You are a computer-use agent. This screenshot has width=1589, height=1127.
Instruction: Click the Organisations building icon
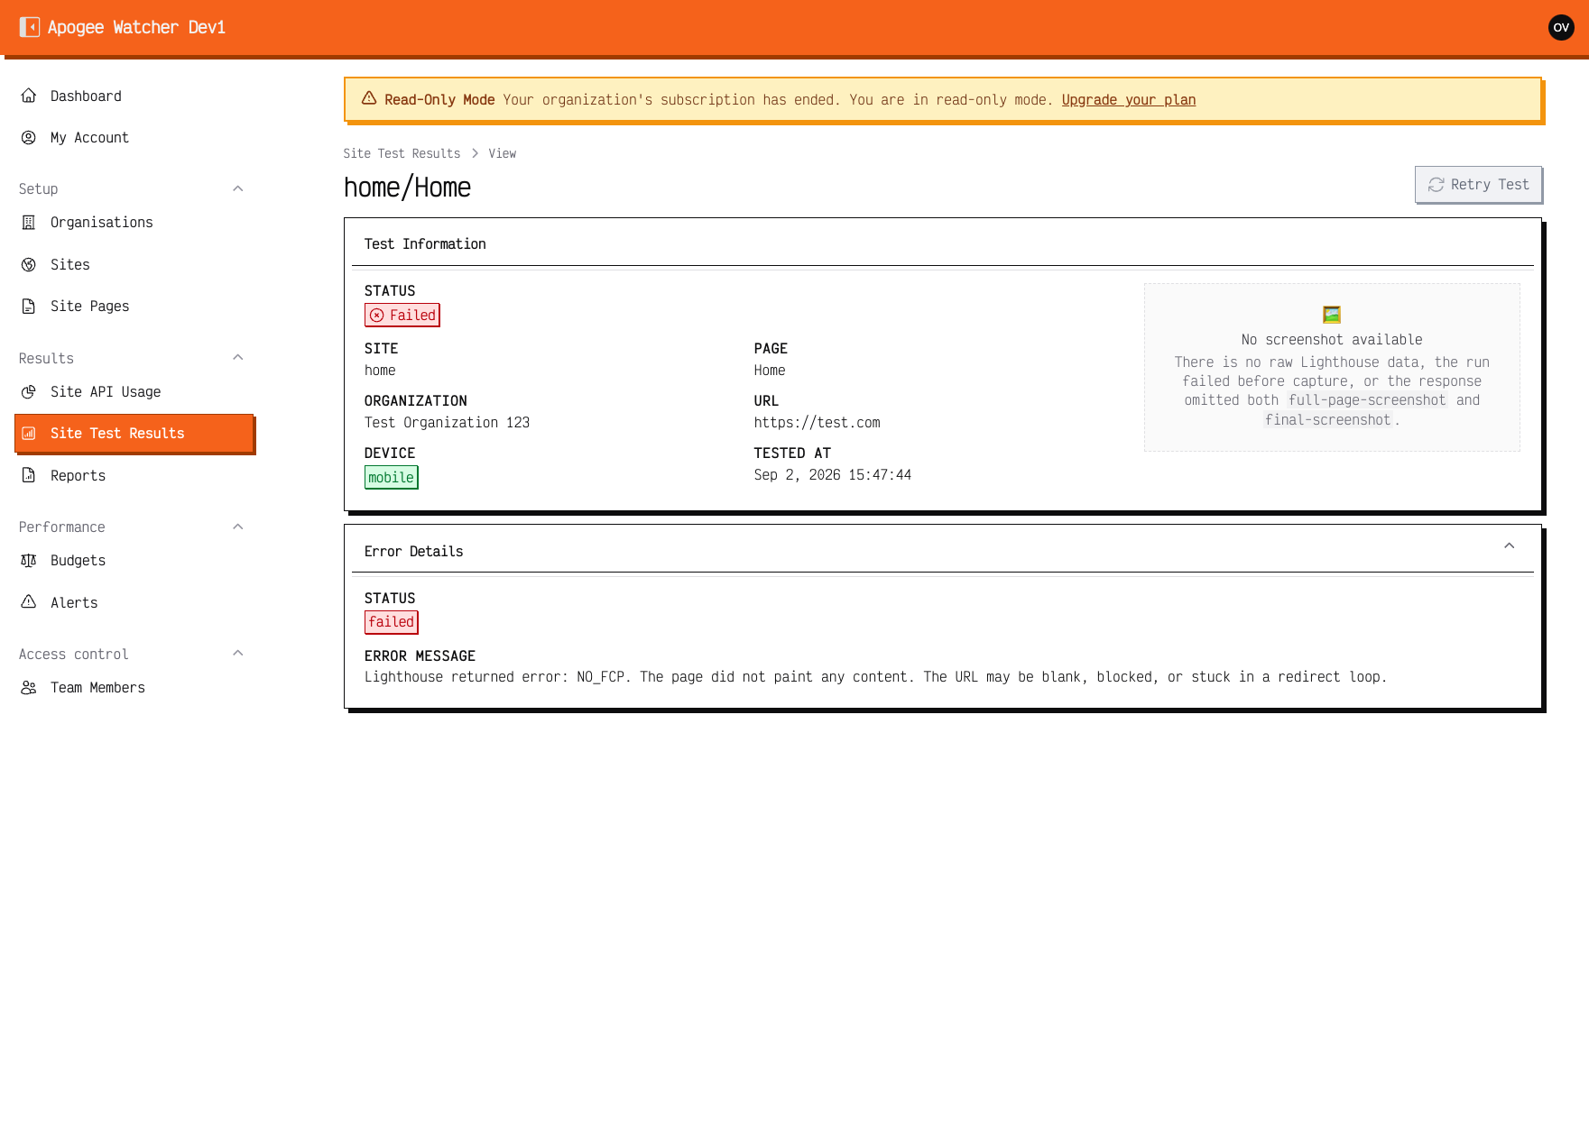tap(29, 223)
